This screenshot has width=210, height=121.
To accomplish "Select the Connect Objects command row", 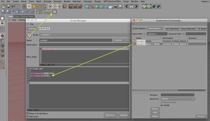I will tap(169, 41).
